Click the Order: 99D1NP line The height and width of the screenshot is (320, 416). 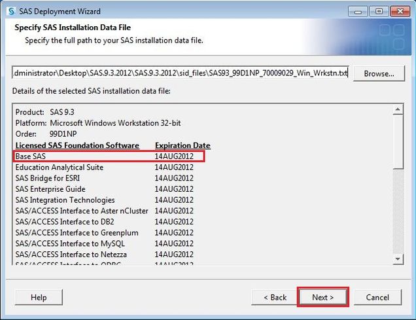[46, 134]
